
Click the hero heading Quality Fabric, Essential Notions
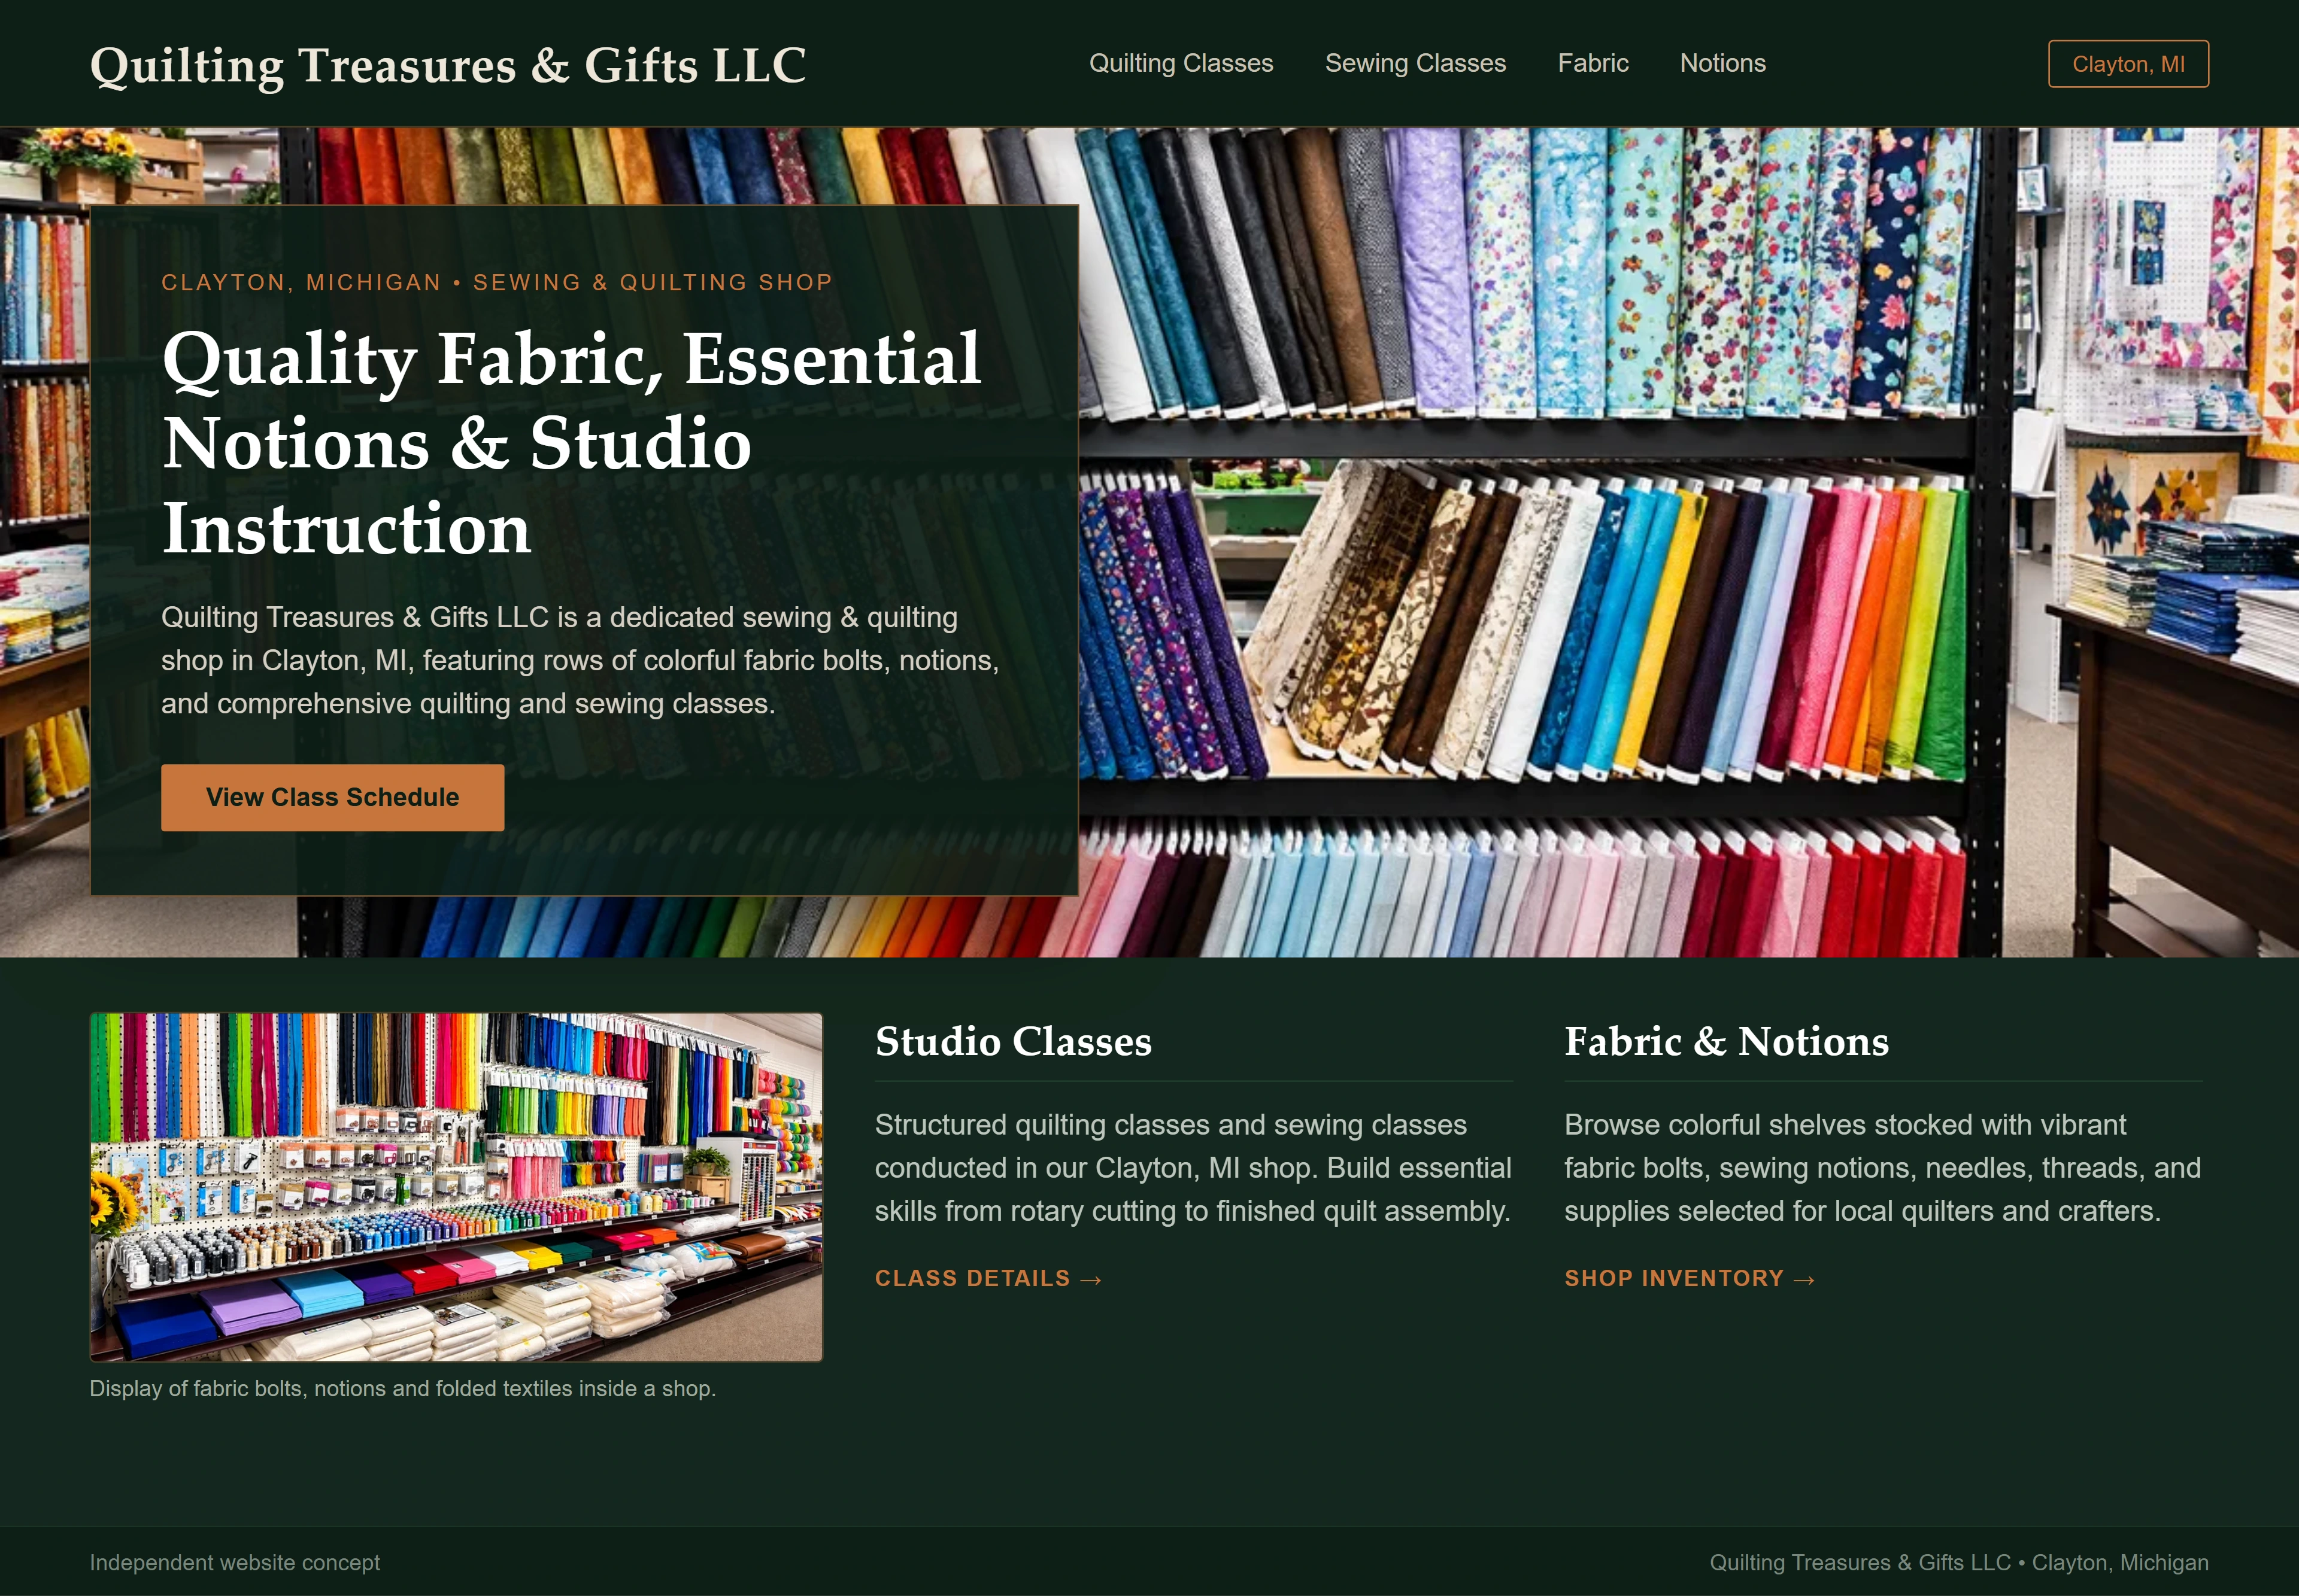click(571, 442)
